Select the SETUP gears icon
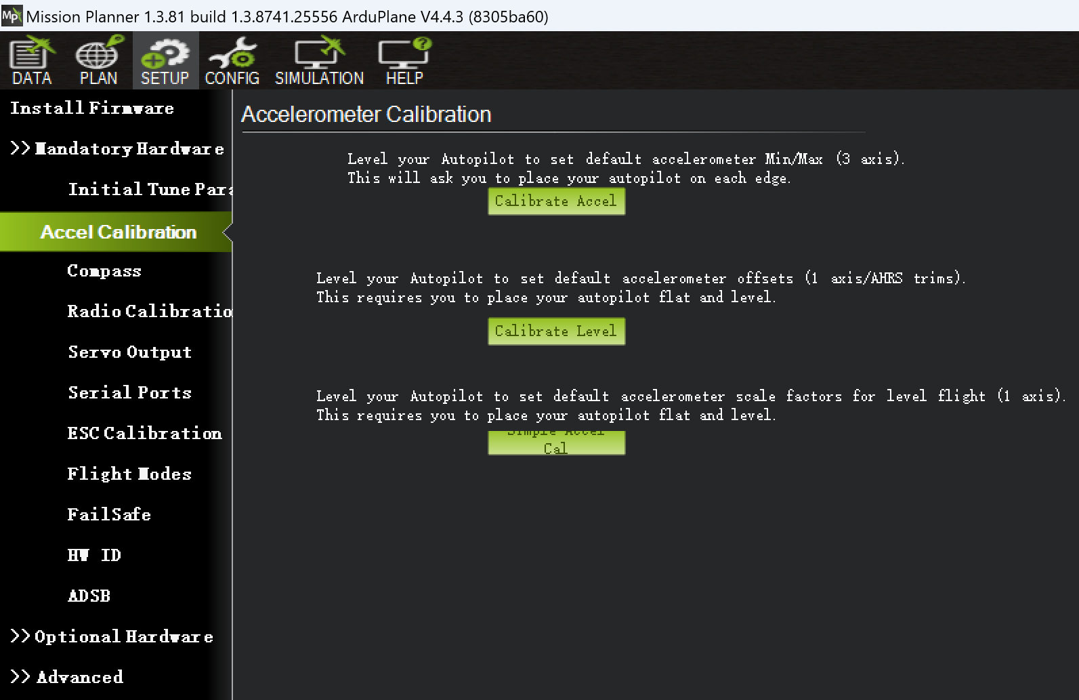 tap(165, 61)
